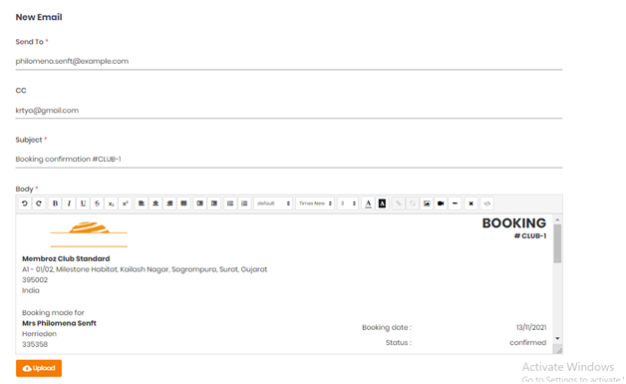Open the heading format 'default' dropdown

[273, 203]
